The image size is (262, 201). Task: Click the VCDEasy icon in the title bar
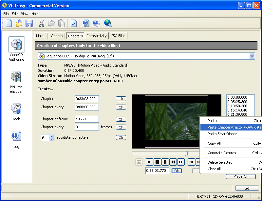tap(5, 6)
